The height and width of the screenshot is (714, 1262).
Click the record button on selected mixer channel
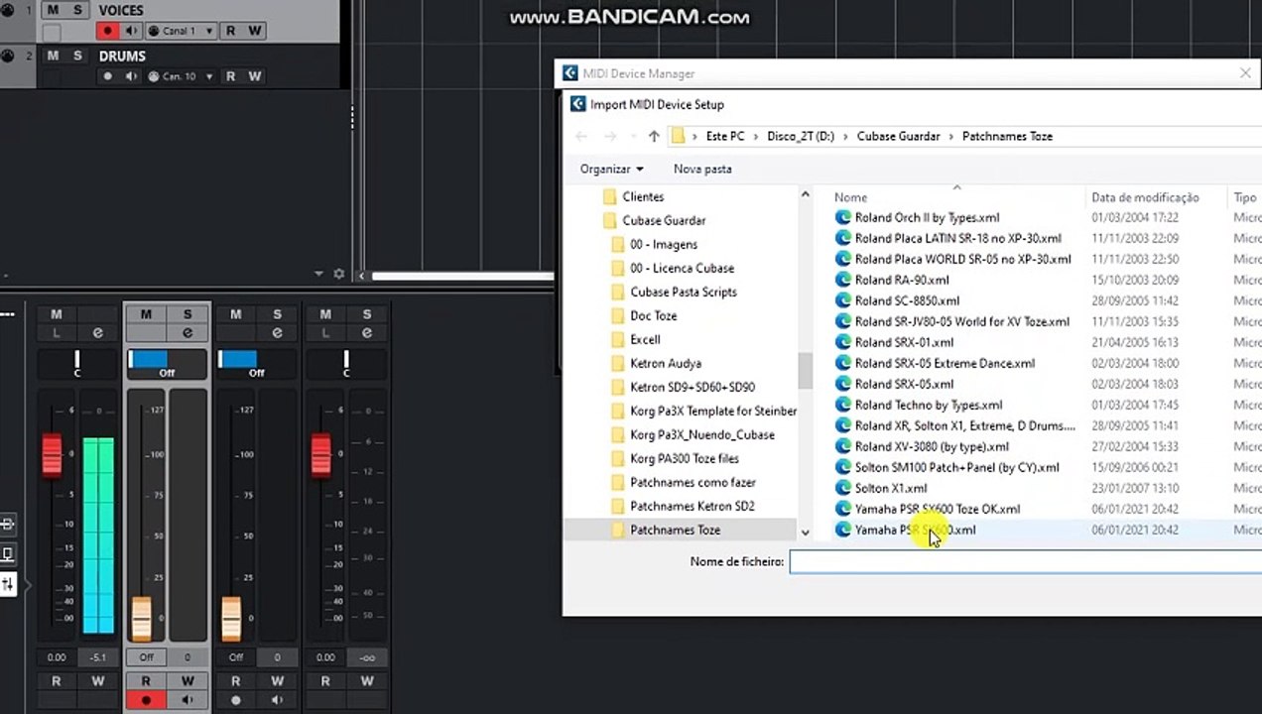146,700
